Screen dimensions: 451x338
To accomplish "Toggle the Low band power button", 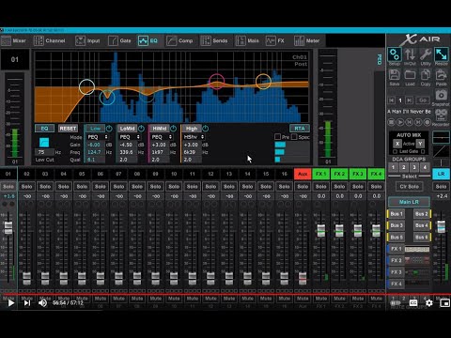I will 109,129.
